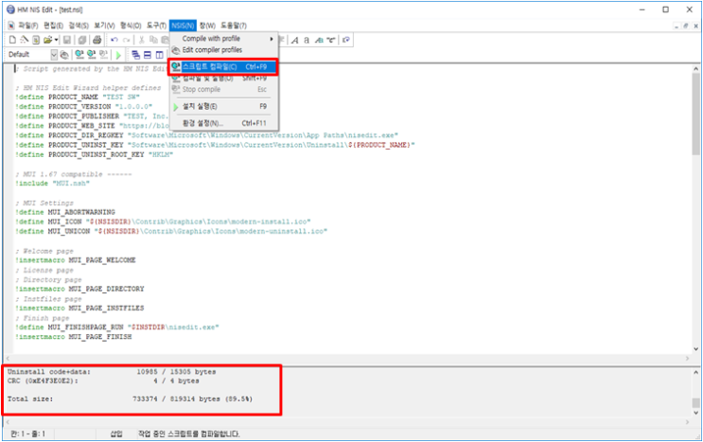703x442 pixels.
Task: Open the 검색(S) menu
Action: pos(79,26)
